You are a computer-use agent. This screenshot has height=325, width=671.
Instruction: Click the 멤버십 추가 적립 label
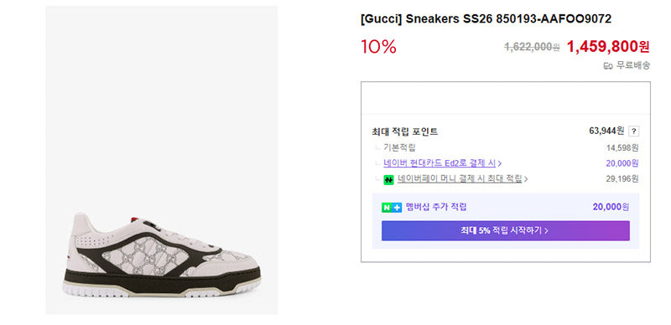point(436,208)
